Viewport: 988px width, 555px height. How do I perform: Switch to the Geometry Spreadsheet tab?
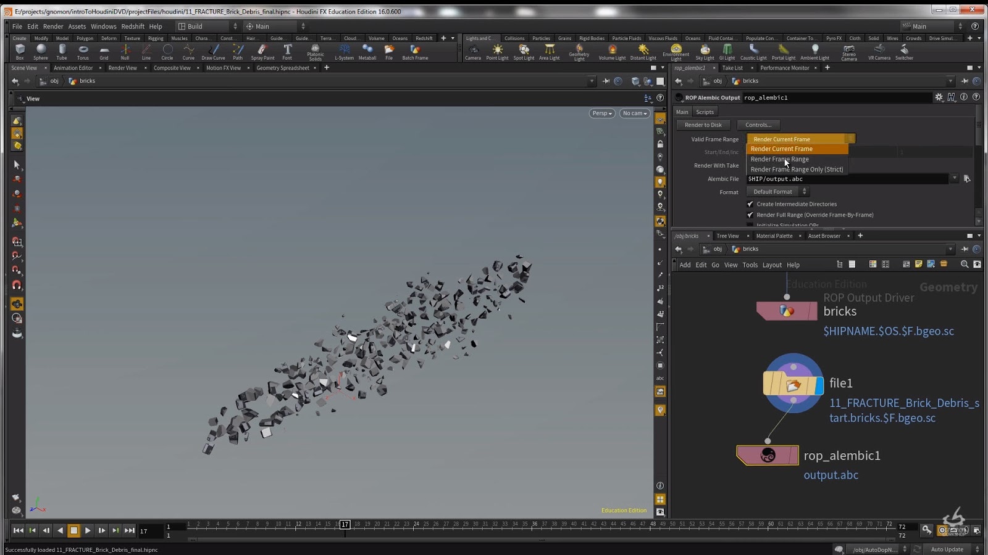[x=283, y=68]
